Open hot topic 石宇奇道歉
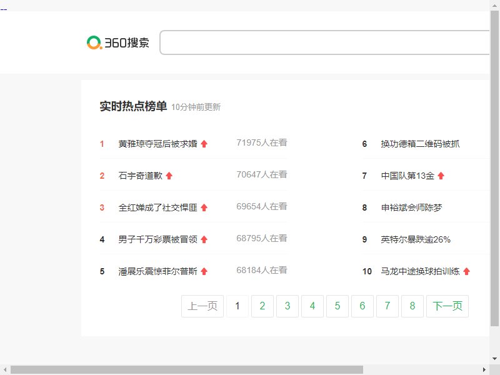The height and width of the screenshot is (375, 500). pyautogui.click(x=140, y=176)
